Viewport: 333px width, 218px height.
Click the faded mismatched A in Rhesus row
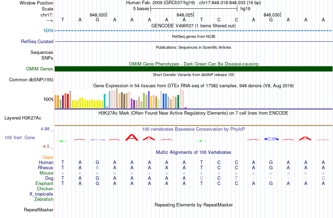(x=97, y=168)
